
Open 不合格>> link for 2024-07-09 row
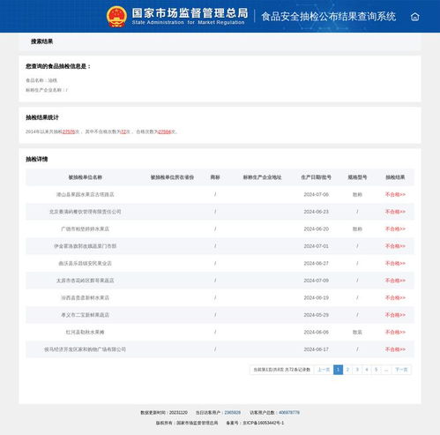pos(395,281)
